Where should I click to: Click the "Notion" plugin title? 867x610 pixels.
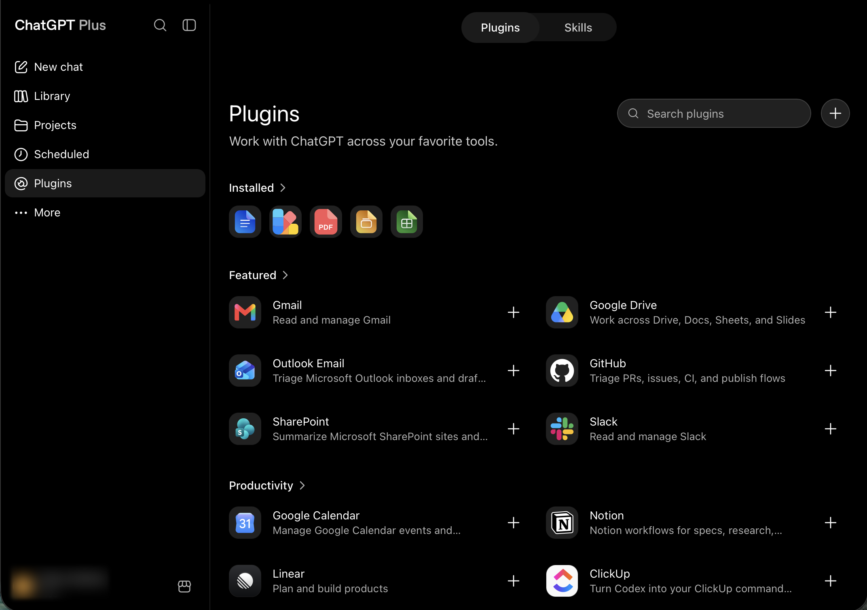pos(607,515)
